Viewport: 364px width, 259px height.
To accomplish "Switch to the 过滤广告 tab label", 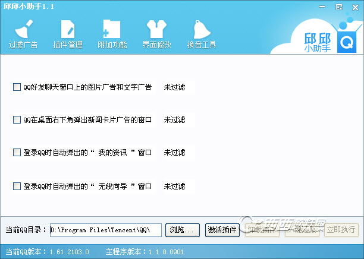I will (23, 45).
